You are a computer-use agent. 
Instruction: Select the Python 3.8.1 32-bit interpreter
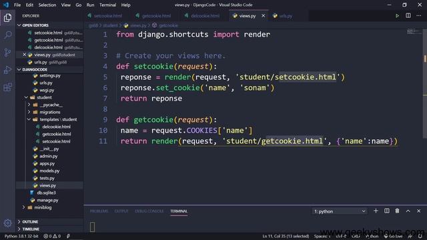[21, 236]
